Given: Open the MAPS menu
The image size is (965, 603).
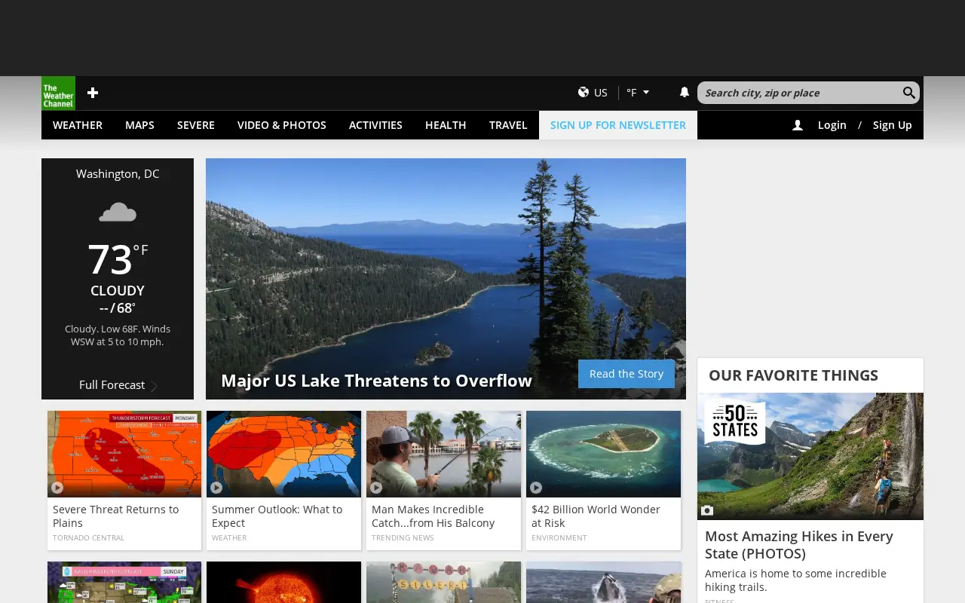Looking at the screenshot, I should click(139, 125).
